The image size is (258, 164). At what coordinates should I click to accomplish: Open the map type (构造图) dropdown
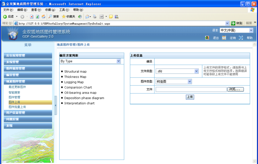189,81
